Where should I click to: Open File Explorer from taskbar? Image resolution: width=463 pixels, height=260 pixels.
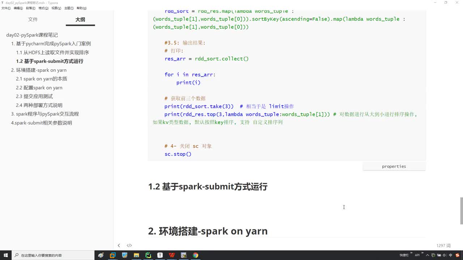136,255
